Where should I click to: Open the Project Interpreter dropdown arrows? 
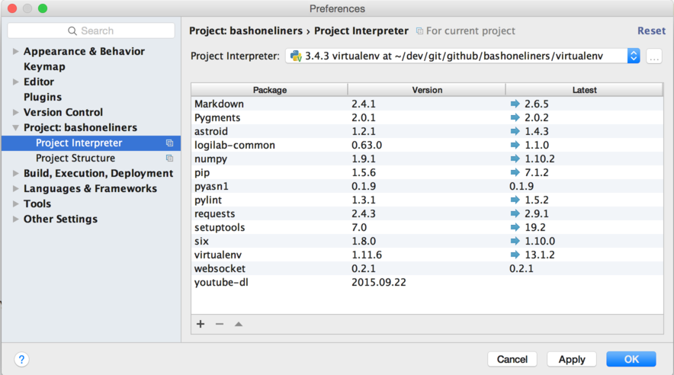[634, 56]
